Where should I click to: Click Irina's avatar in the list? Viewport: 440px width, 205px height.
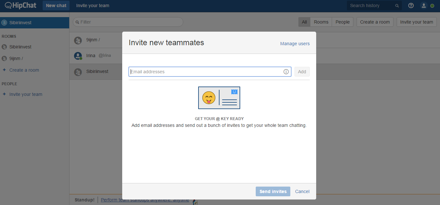tap(78, 56)
